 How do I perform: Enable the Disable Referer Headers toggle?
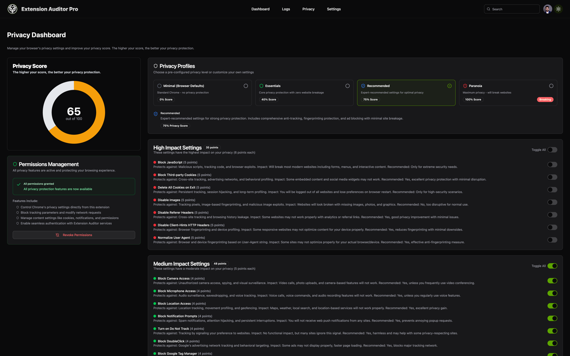point(552,215)
